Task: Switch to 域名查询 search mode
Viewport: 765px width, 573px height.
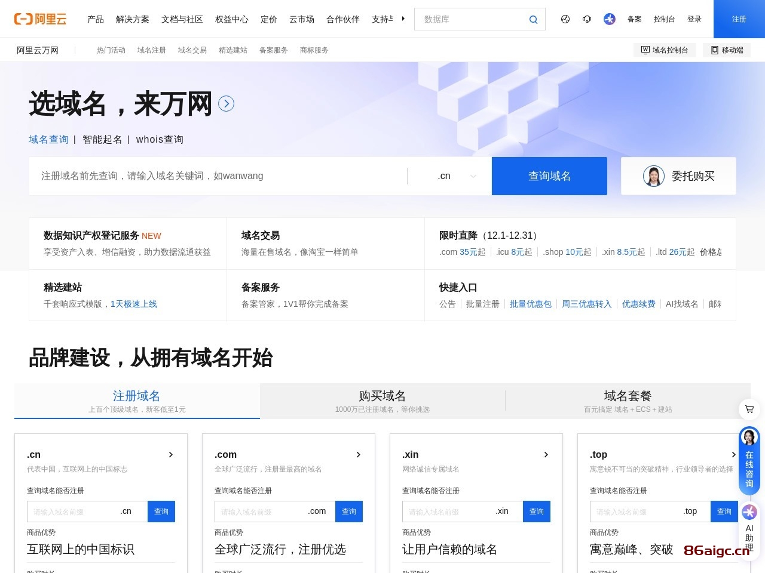Action: point(49,140)
